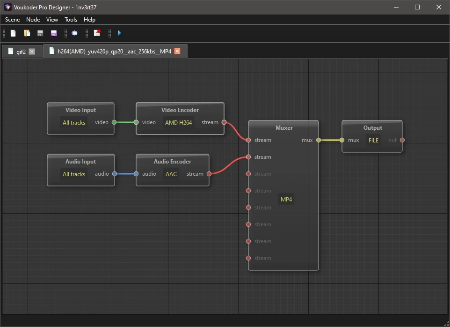
Task: Click the green video input port on Video Encoder
Action: pos(136,122)
